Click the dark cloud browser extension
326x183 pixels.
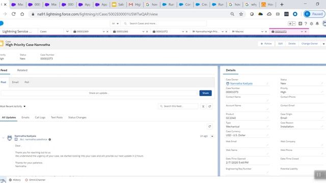[x=260, y=14]
